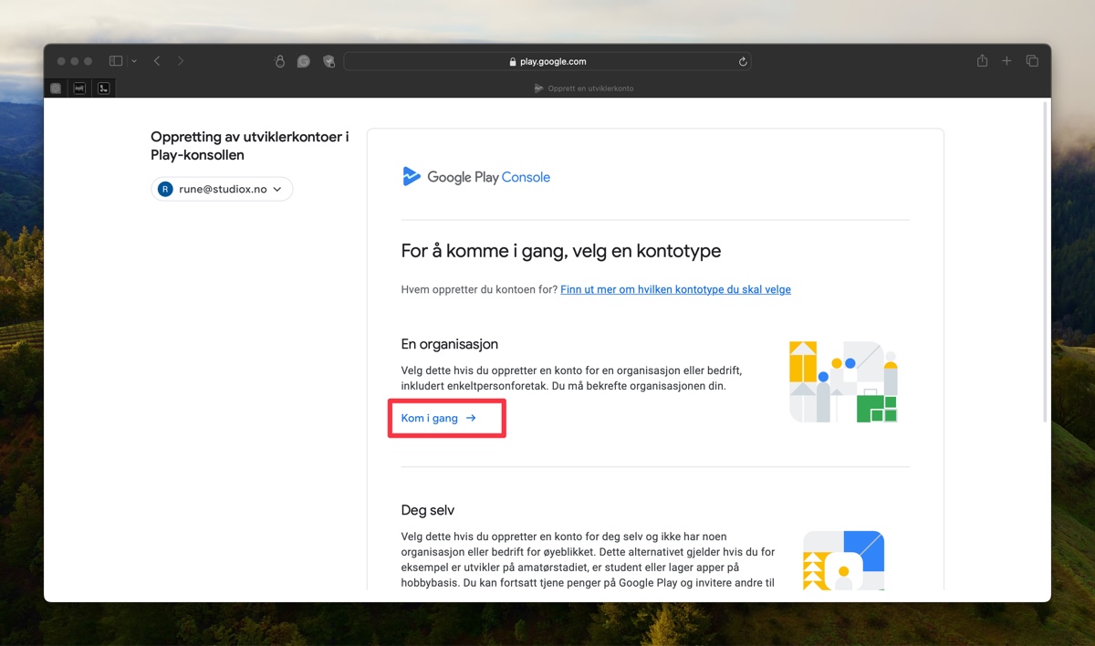Click the 'Hvem oppretter du kontoen for?' text

479,289
